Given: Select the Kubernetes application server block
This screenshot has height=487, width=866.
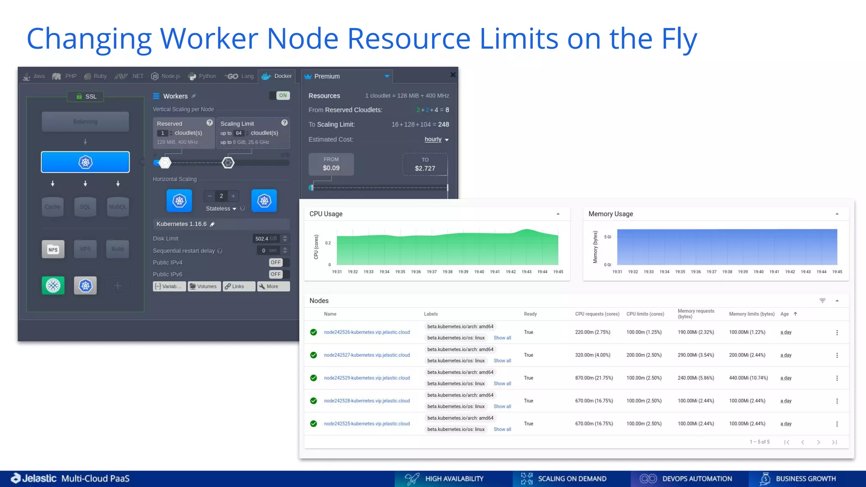Looking at the screenshot, I should tap(85, 162).
